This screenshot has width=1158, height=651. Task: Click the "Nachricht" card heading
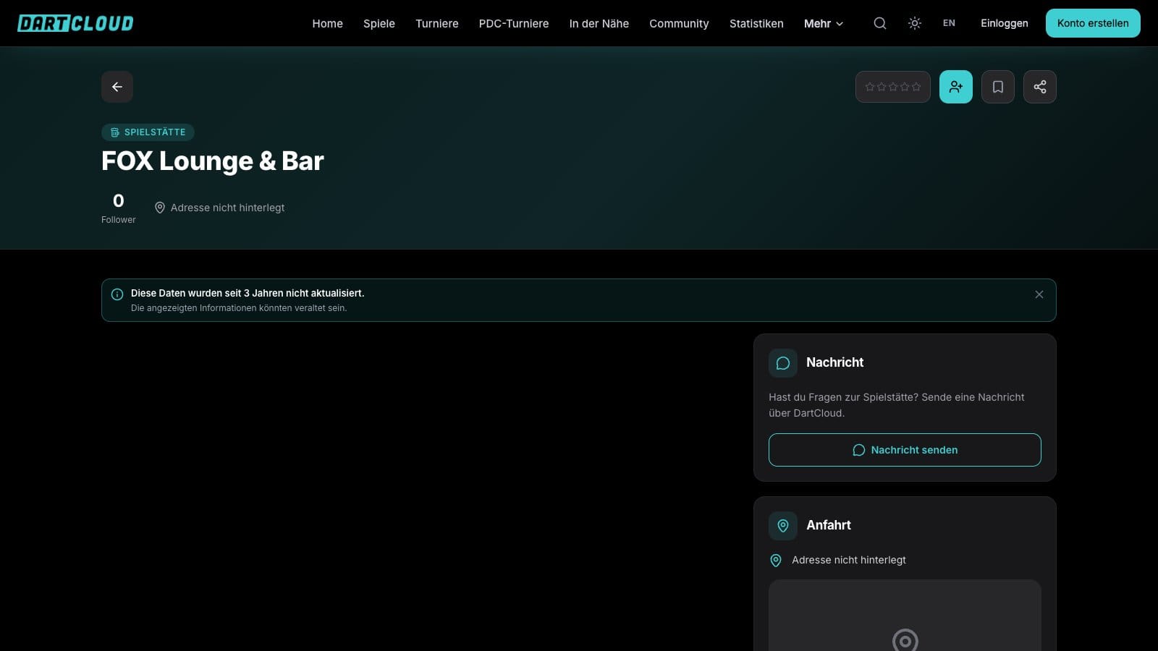coord(835,362)
